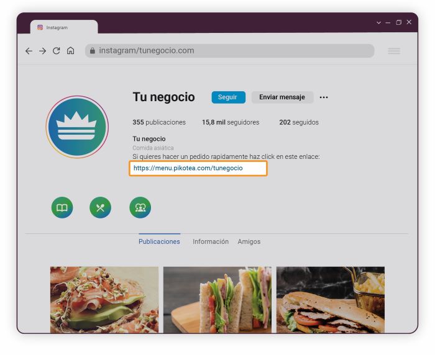Open the three-dot profile options
Screen dimensions: 435x355
pos(324,97)
